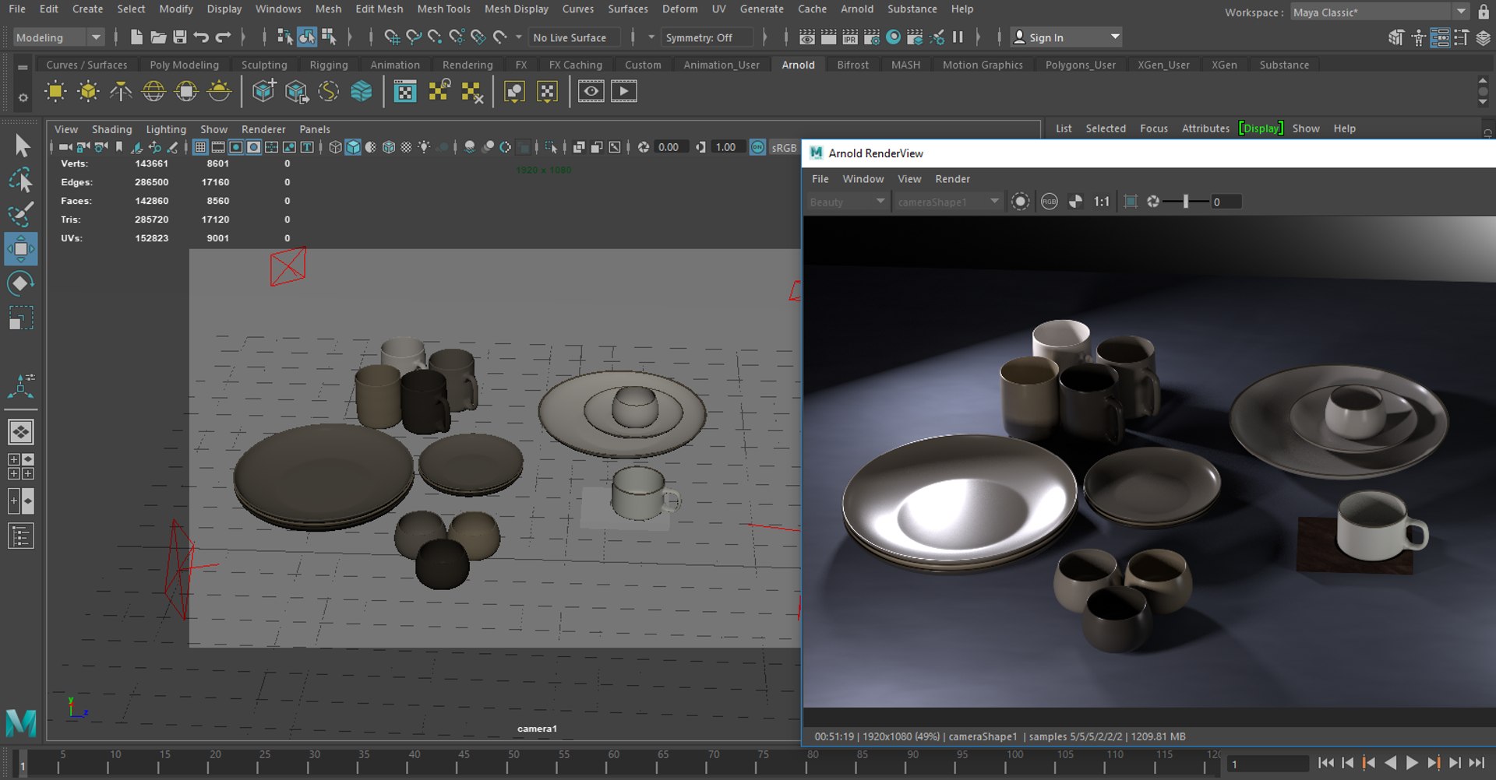
Task: Toggle snap to points magnet icon
Action: coord(435,37)
